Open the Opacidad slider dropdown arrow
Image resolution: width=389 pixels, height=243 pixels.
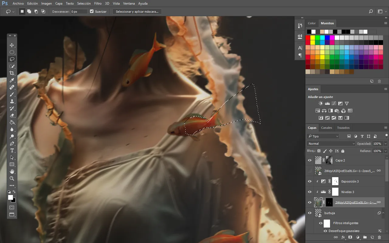(386, 144)
